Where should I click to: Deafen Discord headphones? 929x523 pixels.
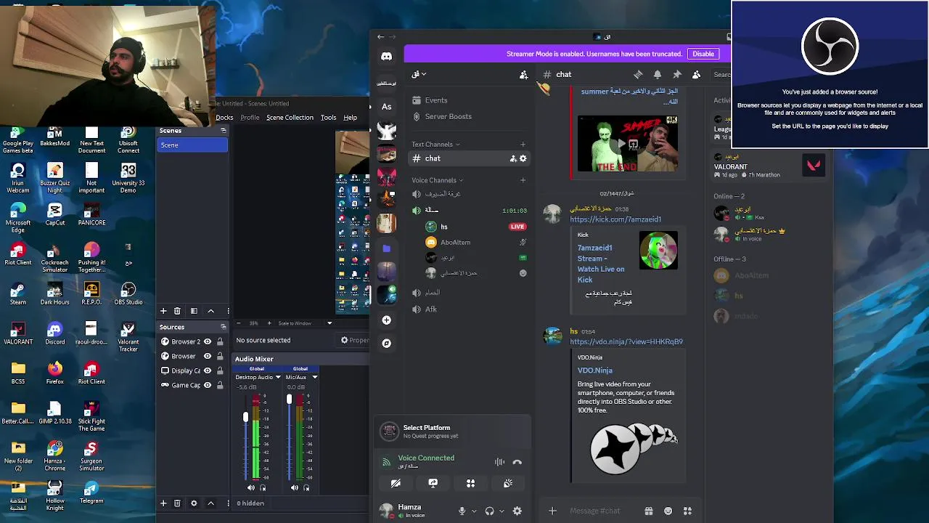489,511
